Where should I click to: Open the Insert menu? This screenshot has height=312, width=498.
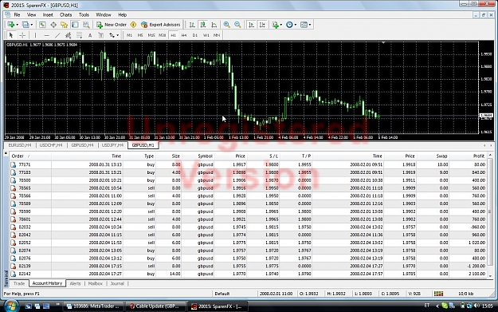tap(48, 14)
